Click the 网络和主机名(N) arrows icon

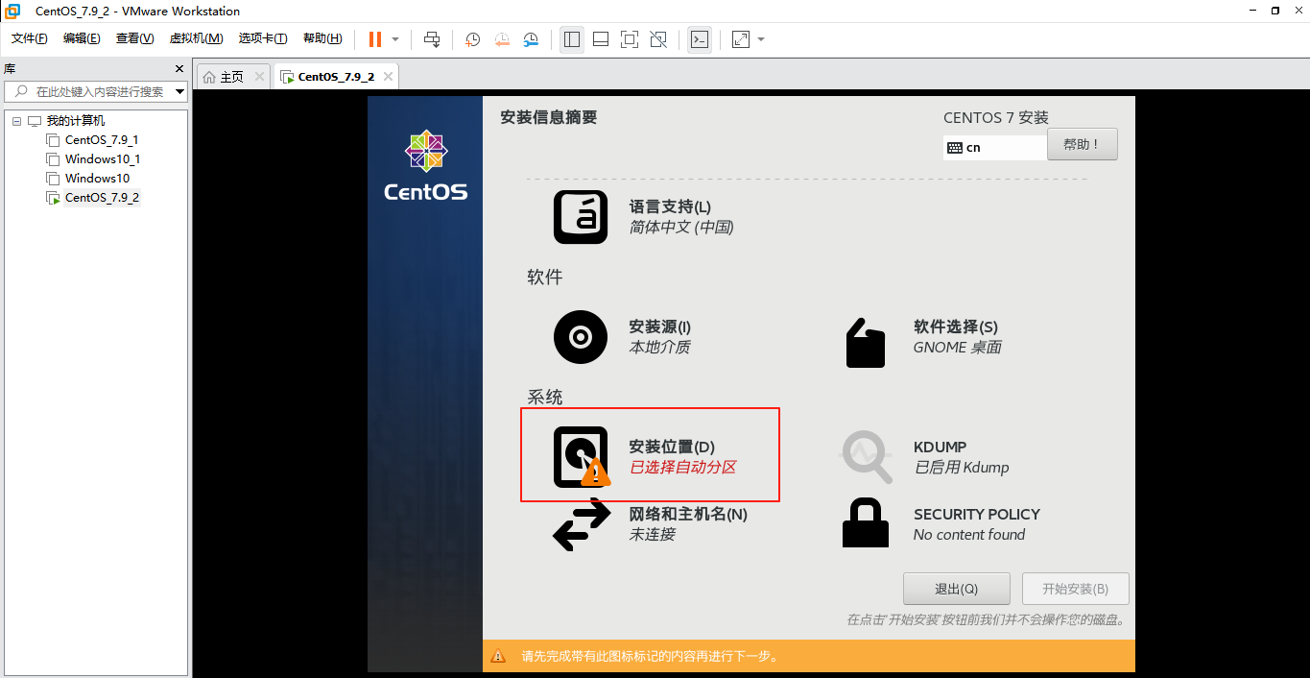pos(583,524)
